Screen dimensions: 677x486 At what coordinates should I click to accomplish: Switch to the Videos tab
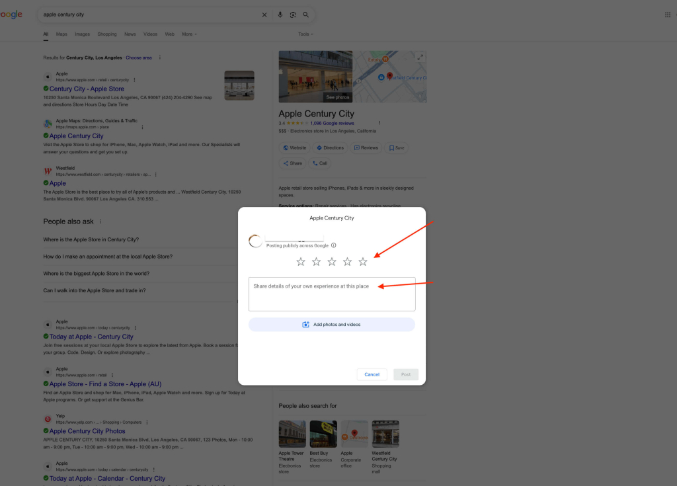tap(150, 34)
